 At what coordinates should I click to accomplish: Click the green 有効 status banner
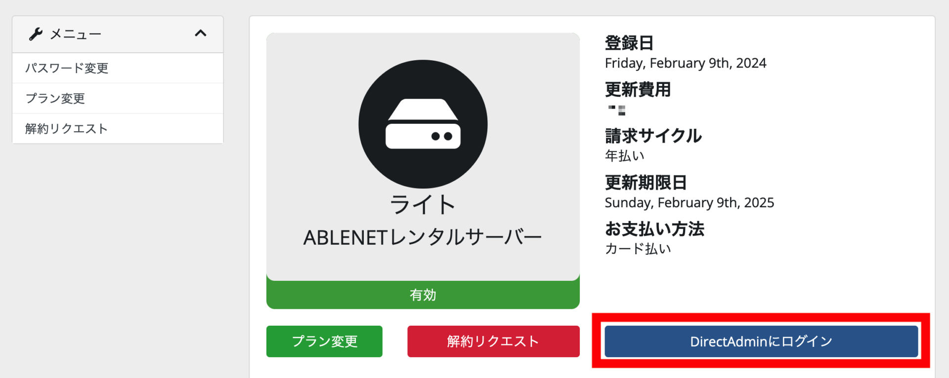[423, 295]
